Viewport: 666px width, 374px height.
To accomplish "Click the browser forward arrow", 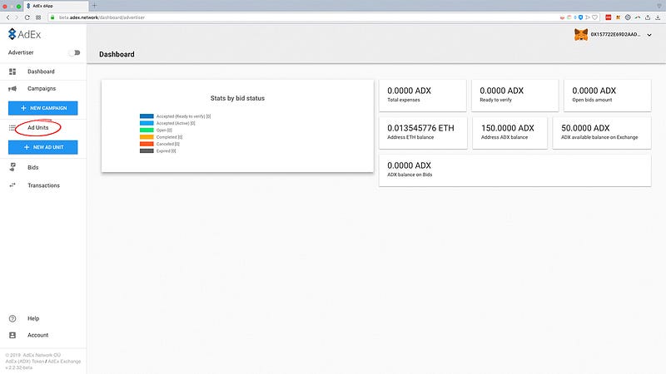I will pyautogui.click(x=17, y=17).
